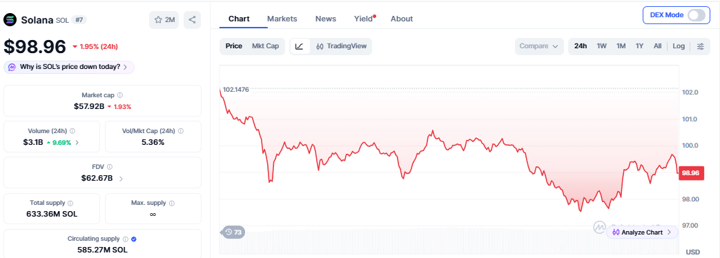The image size is (720, 258).
Task: Click the Solana logo icon
Action: click(10, 20)
